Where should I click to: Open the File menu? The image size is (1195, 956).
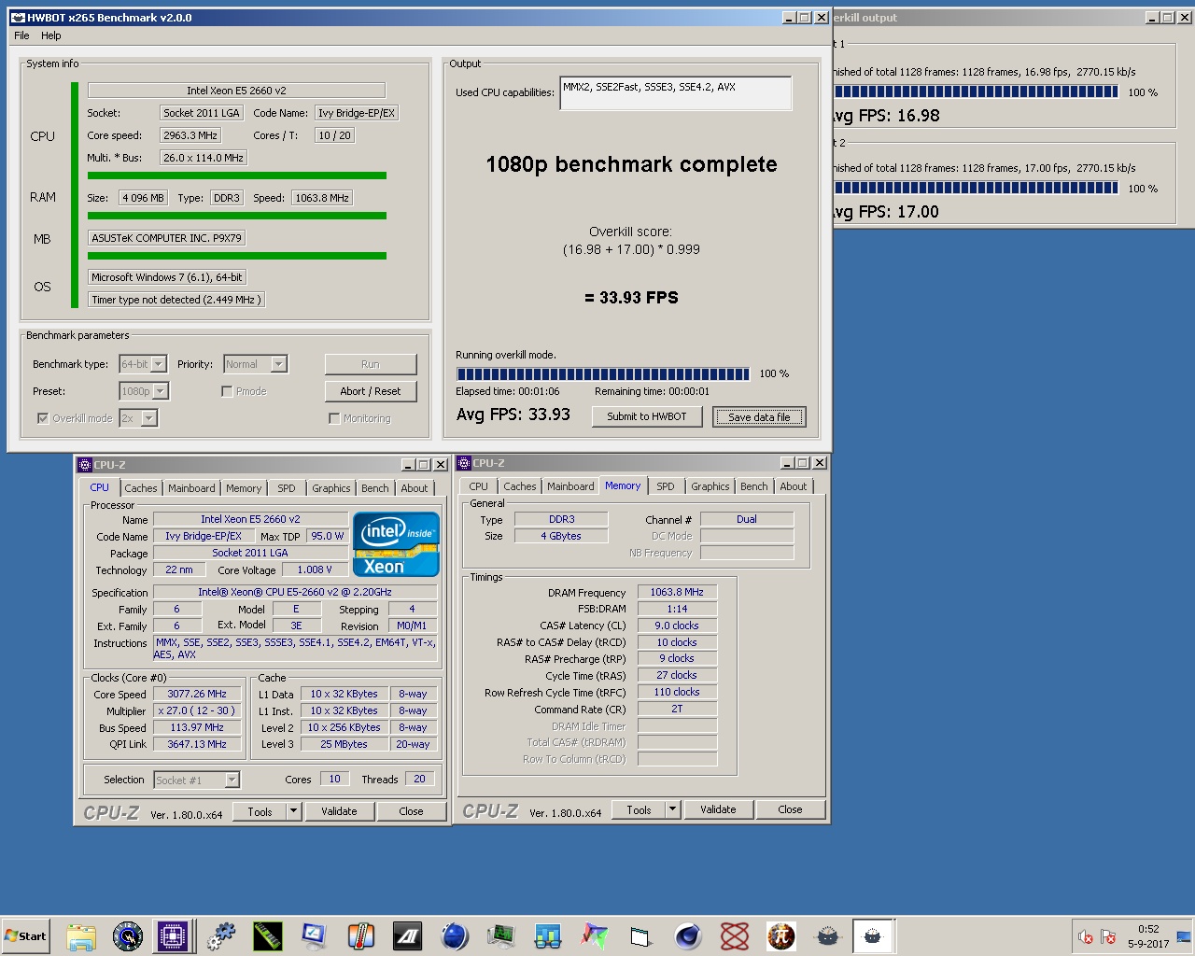(21, 35)
